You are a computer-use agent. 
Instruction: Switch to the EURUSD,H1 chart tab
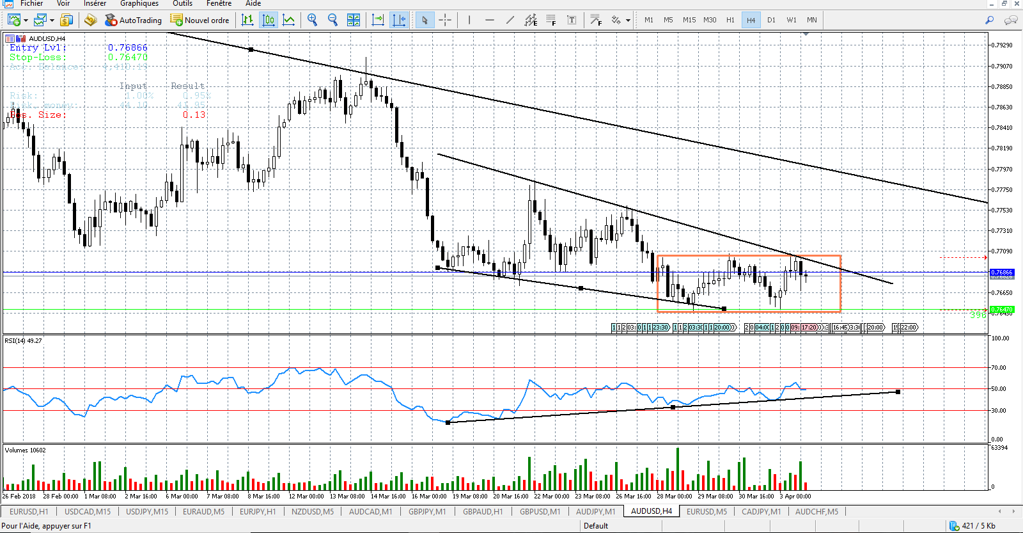pos(29,511)
